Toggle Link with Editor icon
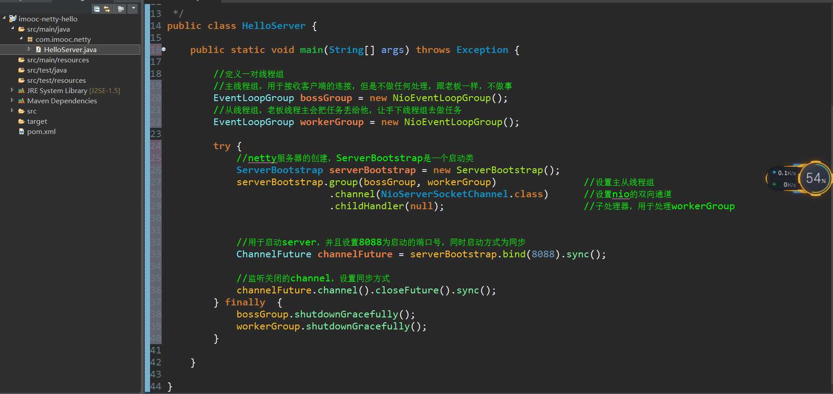The width and height of the screenshot is (833, 394). coord(107,8)
